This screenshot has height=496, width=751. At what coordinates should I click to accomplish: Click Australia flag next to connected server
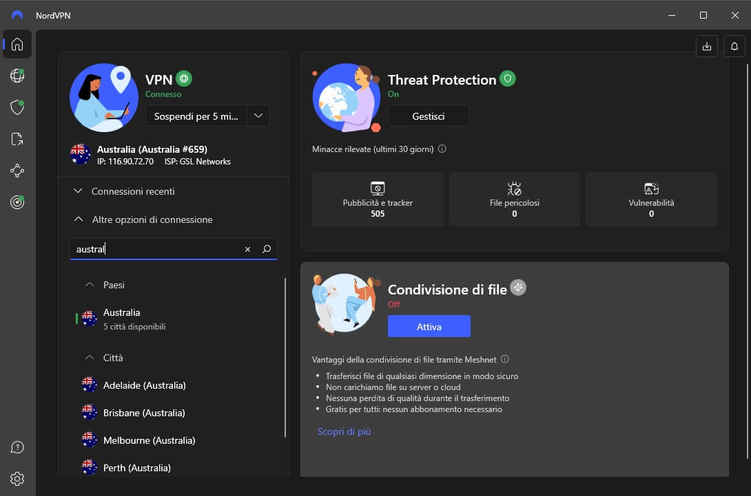tap(80, 154)
